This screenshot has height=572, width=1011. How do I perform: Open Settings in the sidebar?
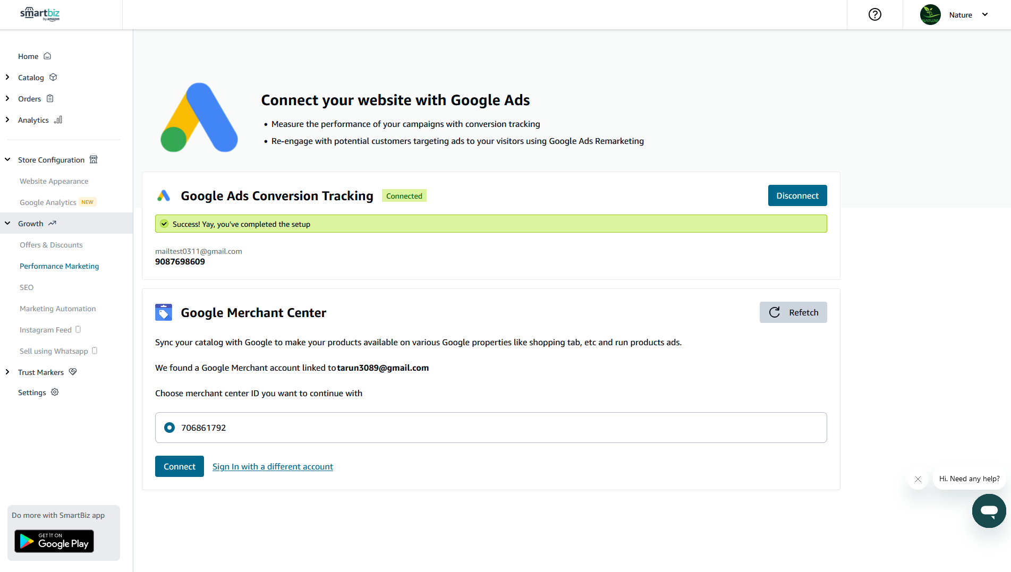[32, 392]
